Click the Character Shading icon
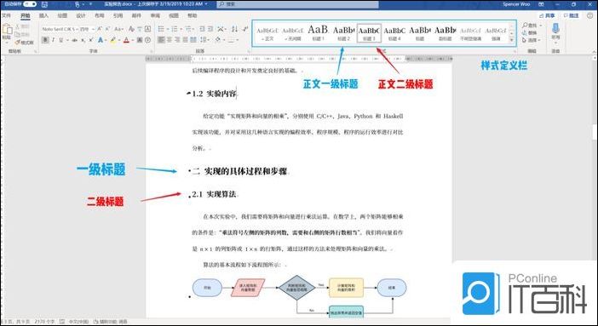 coord(140,40)
